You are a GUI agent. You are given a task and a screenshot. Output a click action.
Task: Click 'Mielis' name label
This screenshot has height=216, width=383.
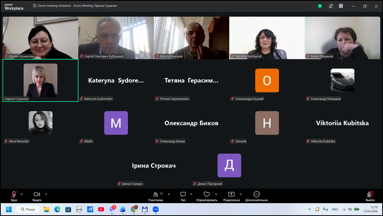click(x=89, y=141)
